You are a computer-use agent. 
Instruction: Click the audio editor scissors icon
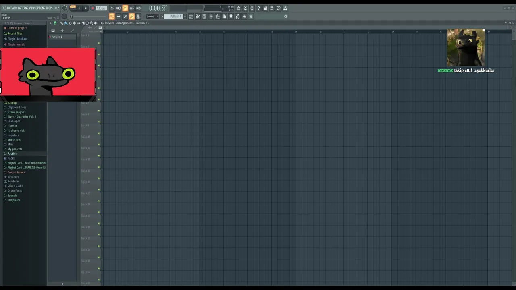(245, 8)
